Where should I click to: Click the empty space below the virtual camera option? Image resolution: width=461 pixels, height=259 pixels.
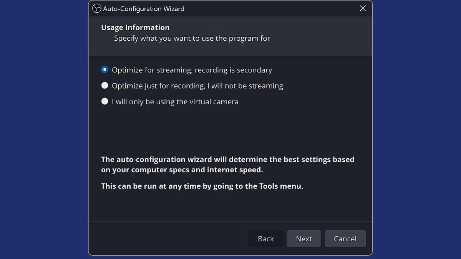230,129
